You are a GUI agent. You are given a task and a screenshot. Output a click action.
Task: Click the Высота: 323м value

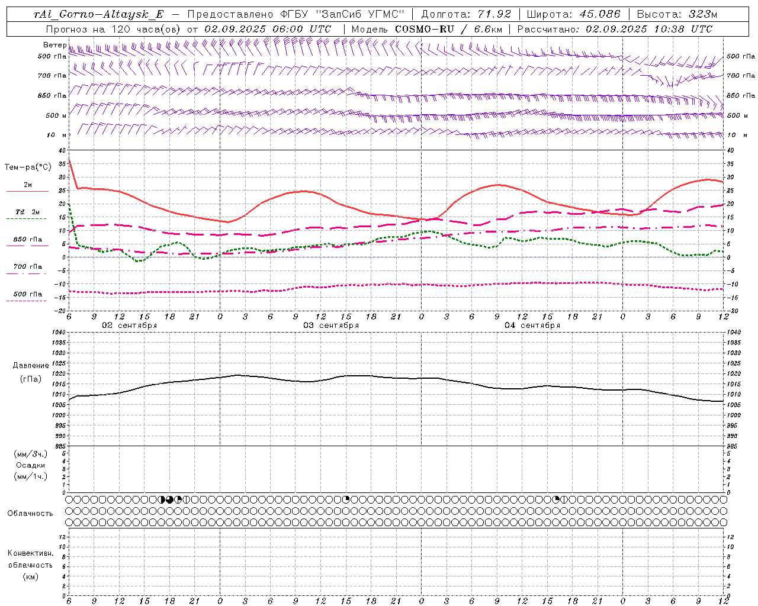coord(677,14)
